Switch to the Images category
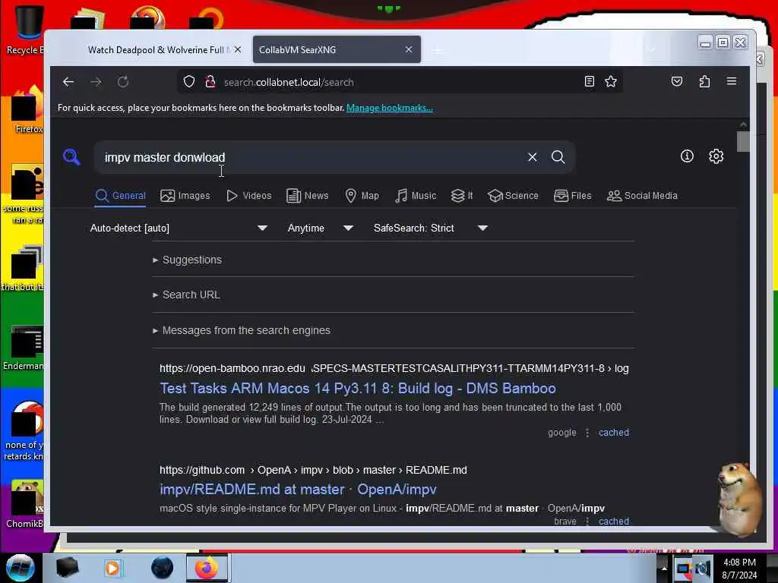The width and height of the screenshot is (778, 583). pyautogui.click(x=185, y=196)
